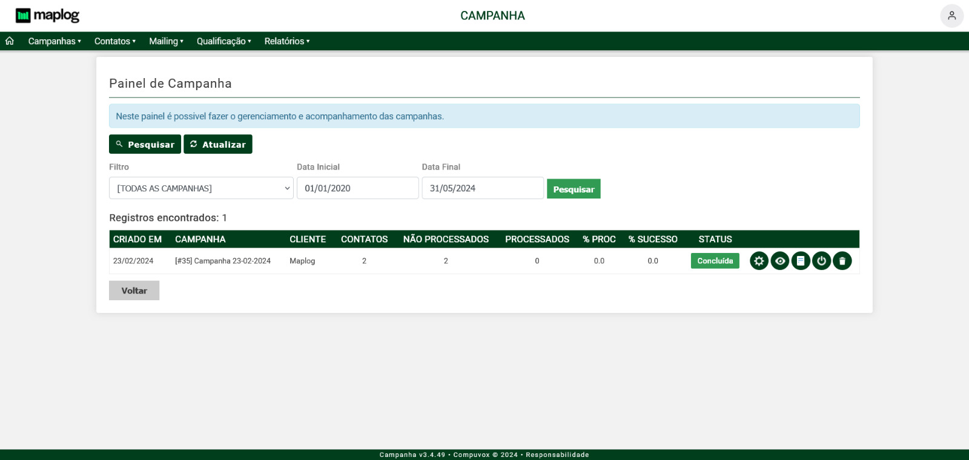This screenshot has width=969, height=460.
Task: Click the CAMPANHA column header
Action: click(x=200, y=239)
